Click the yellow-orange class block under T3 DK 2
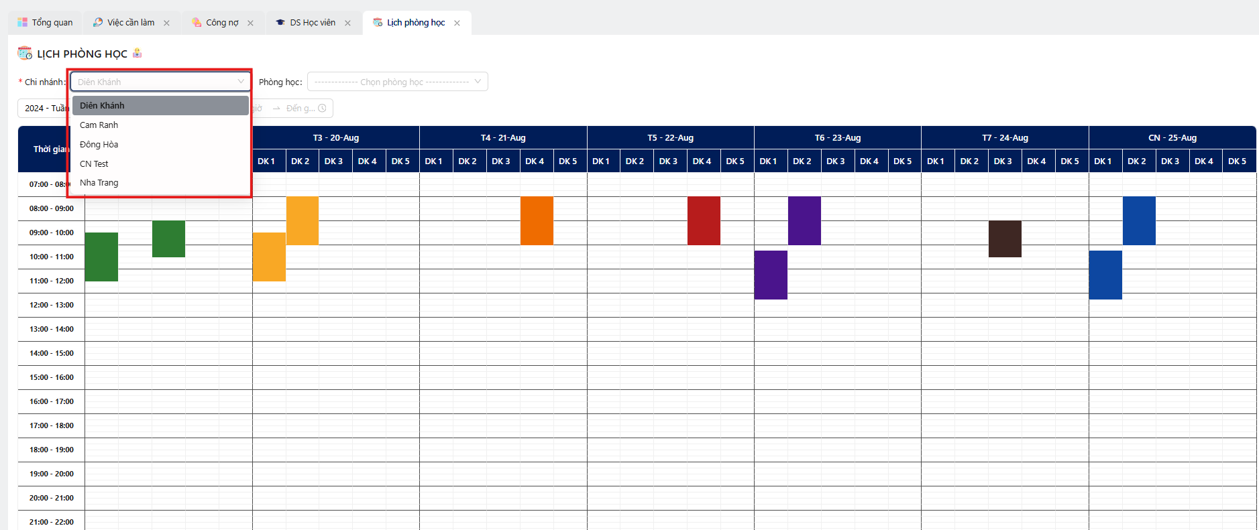The image size is (1259, 530). click(303, 220)
